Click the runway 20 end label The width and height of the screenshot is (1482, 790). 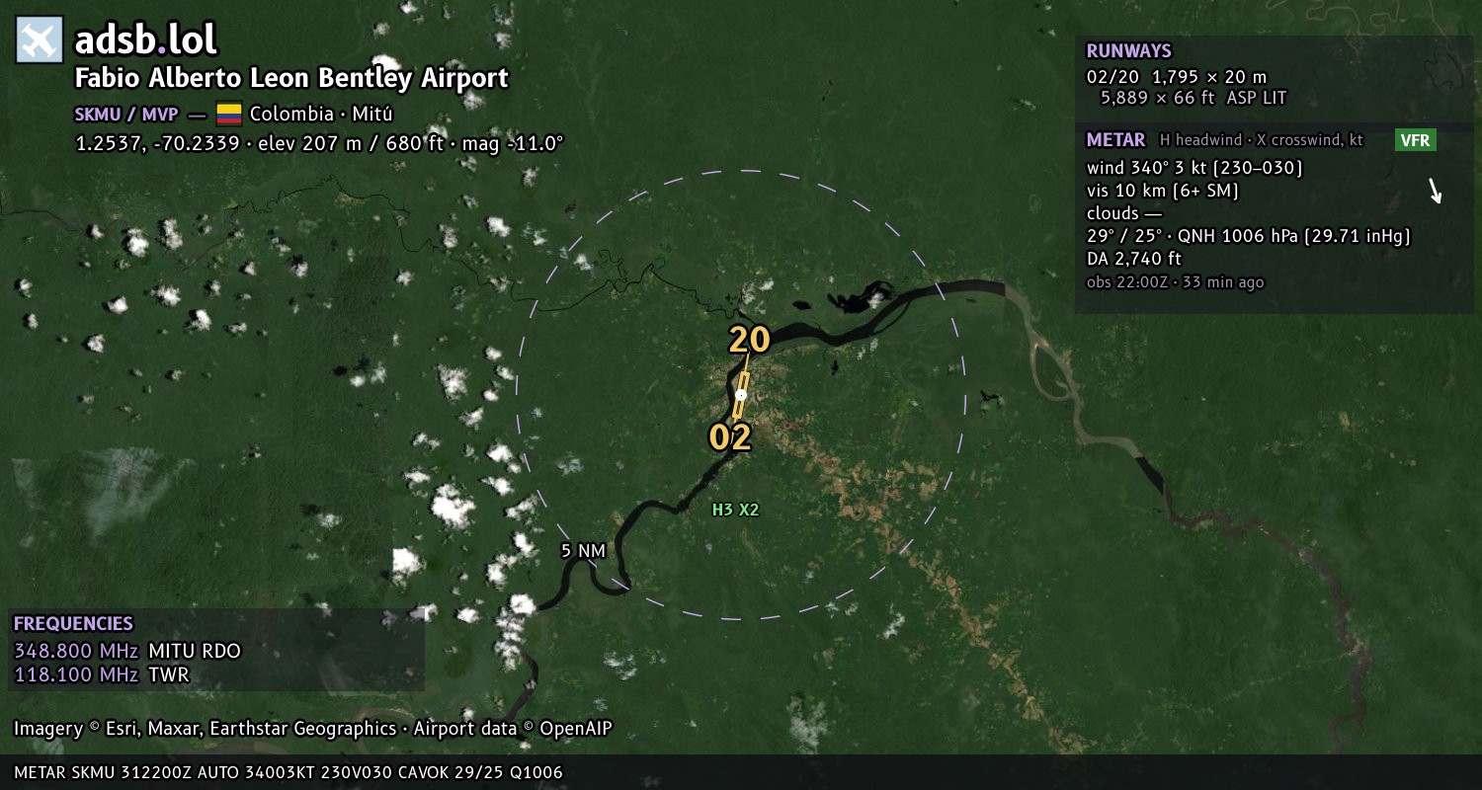click(x=749, y=340)
